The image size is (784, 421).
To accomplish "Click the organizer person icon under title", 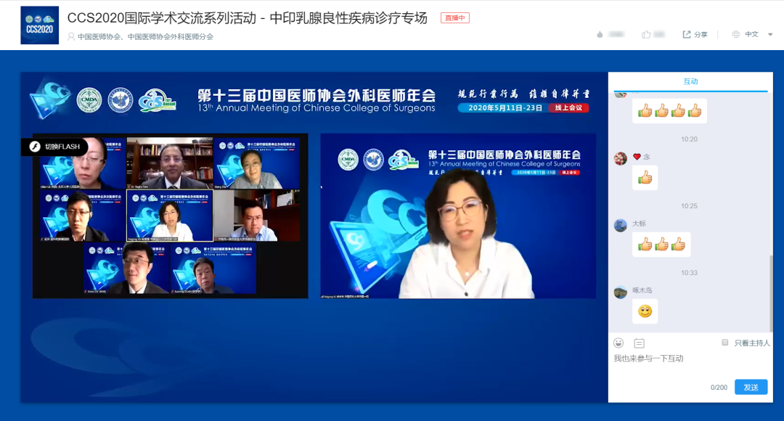I will coord(71,36).
